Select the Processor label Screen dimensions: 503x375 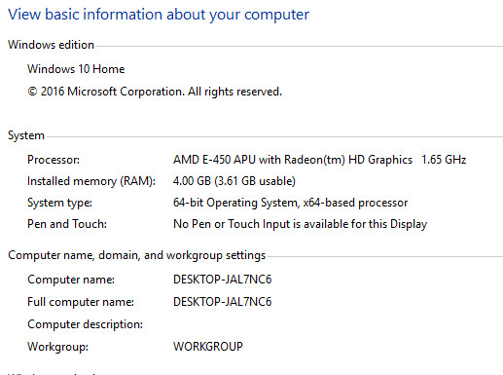(54, 160)
